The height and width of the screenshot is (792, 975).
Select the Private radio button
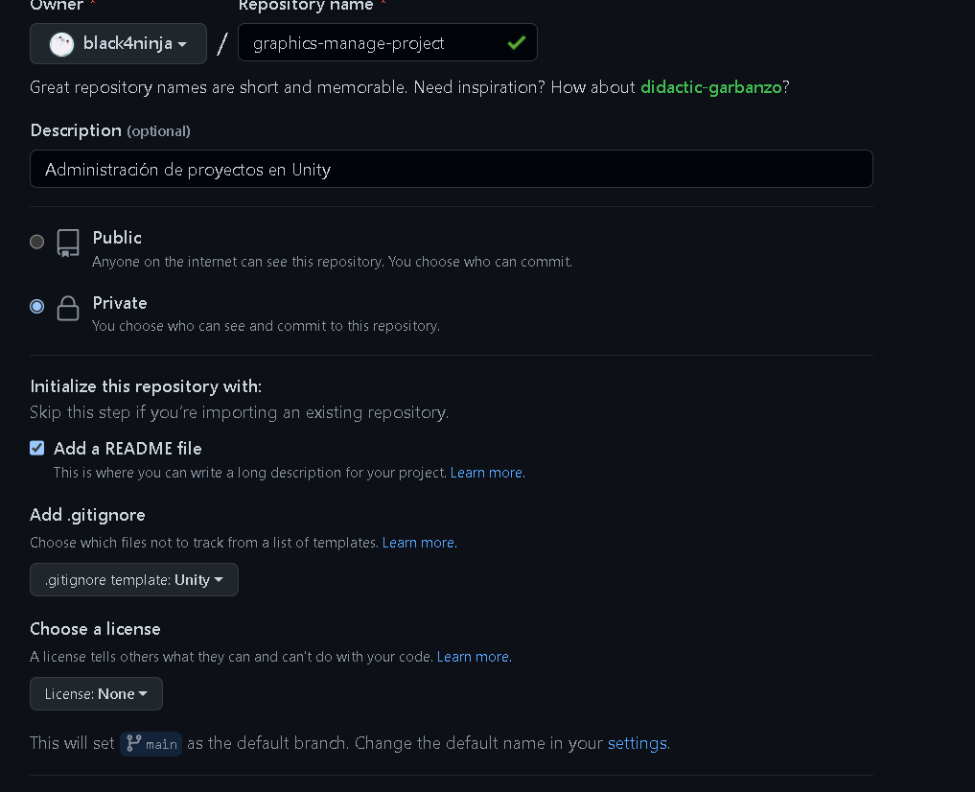click(x=37, y=307)
